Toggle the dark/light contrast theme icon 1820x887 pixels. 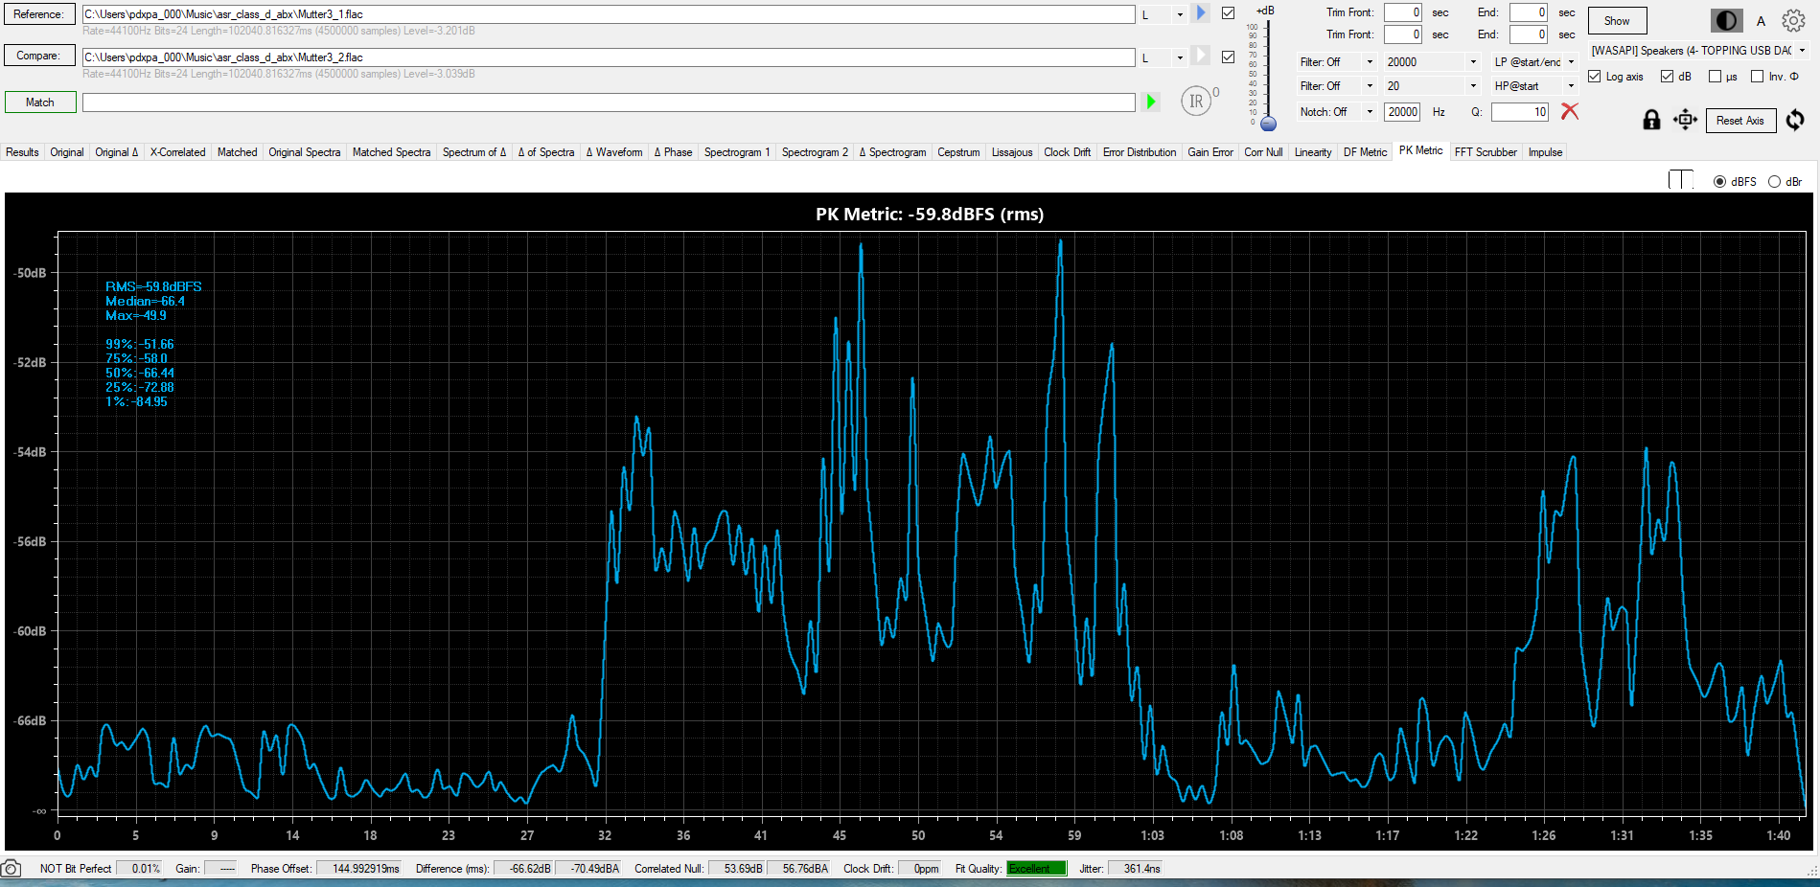pyautogui.click(x=1727, y=20)
